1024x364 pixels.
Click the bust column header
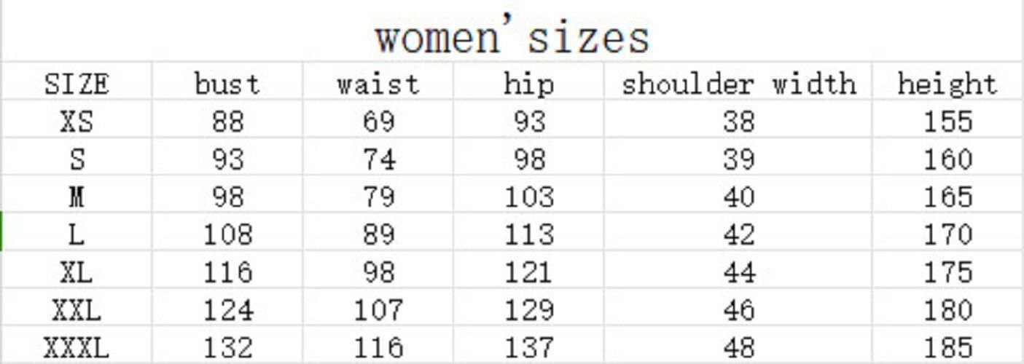click(x=227, y=84)
